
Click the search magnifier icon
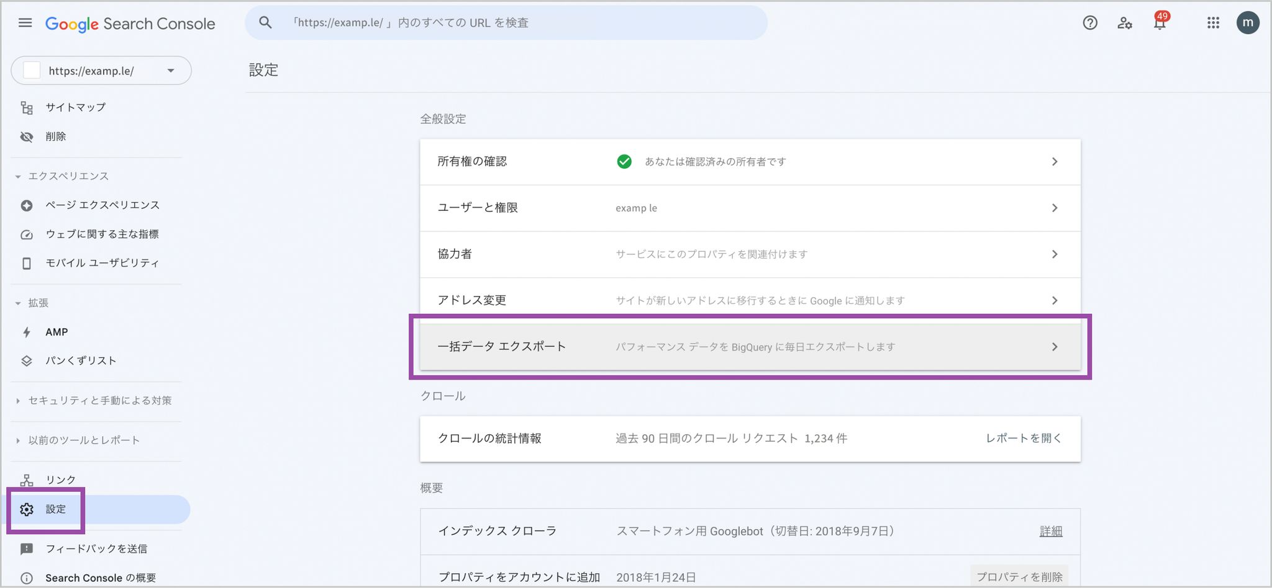pos(265,23)
